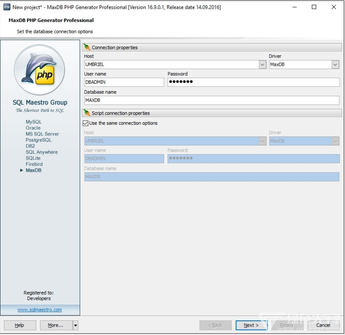345x335 pixels.
Task: Click the disabled < Back button
Action: tap(216, 325)
